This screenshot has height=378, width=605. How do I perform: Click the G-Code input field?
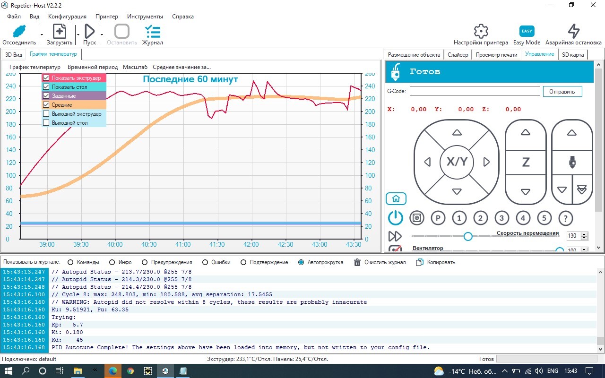point(475,92)
